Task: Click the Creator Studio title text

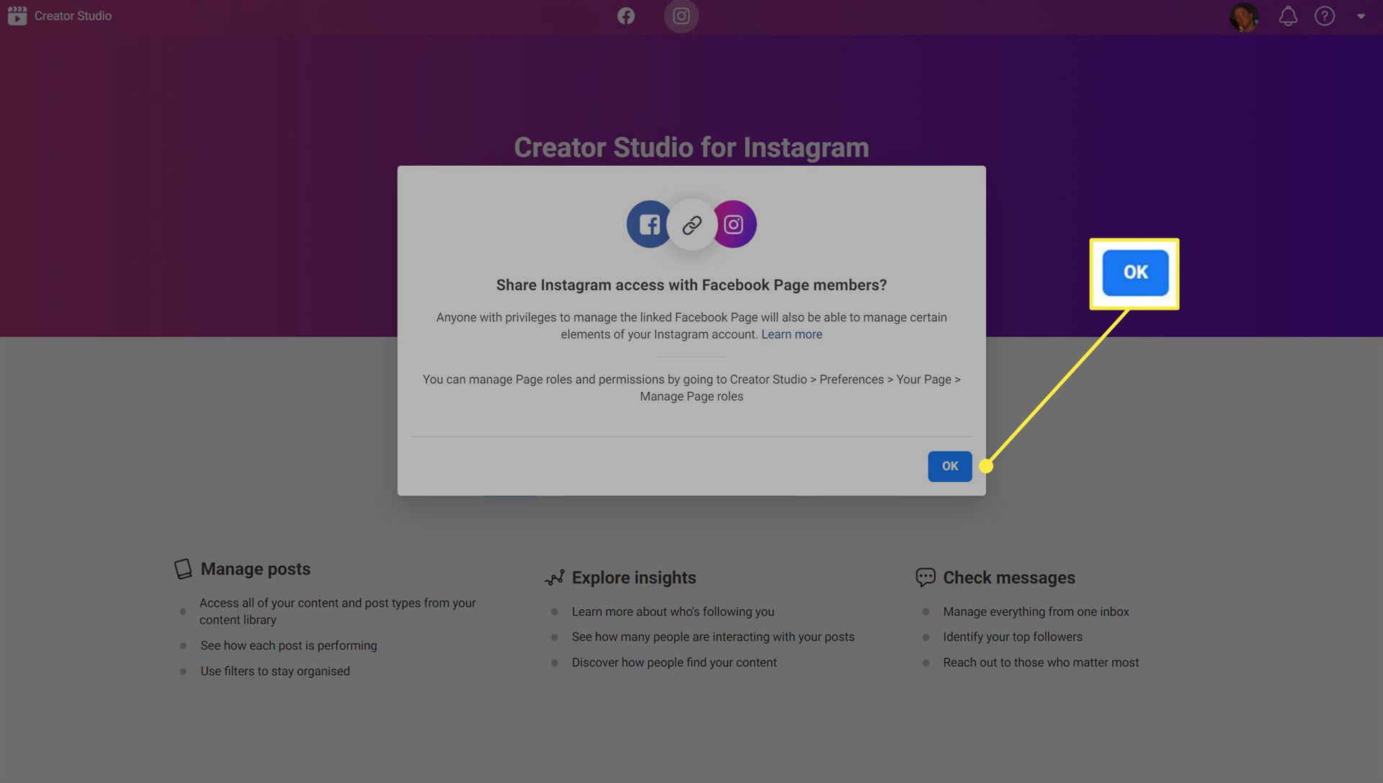Action: 73,16
